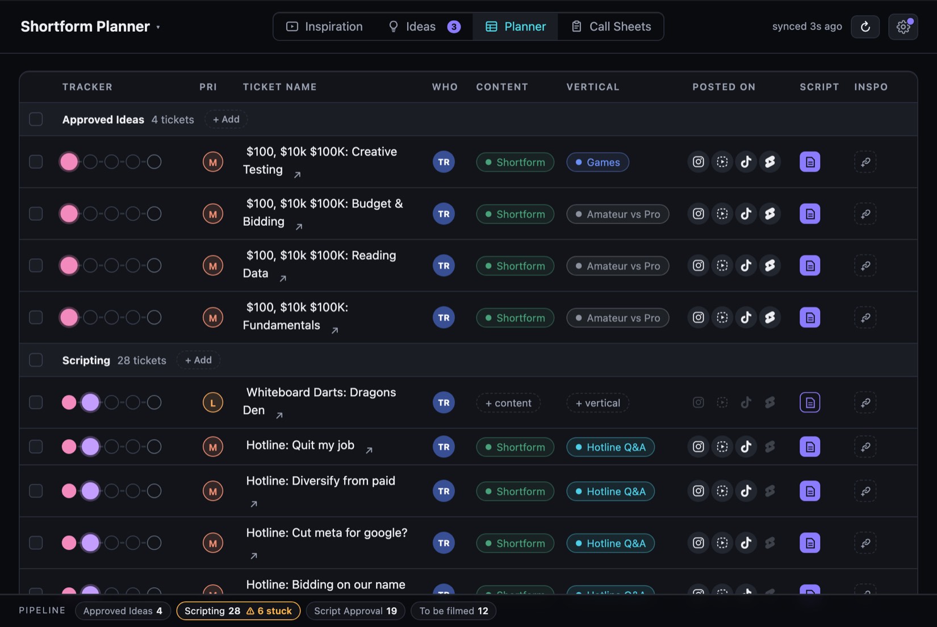Switch to the Inspiration tab

(324, 27)
